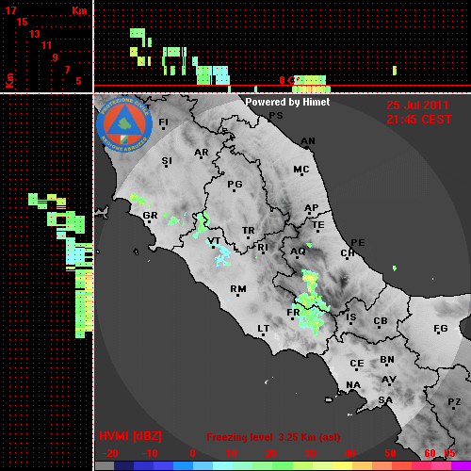
Task: Select the PE city label
Action: (x=358, y=243)
